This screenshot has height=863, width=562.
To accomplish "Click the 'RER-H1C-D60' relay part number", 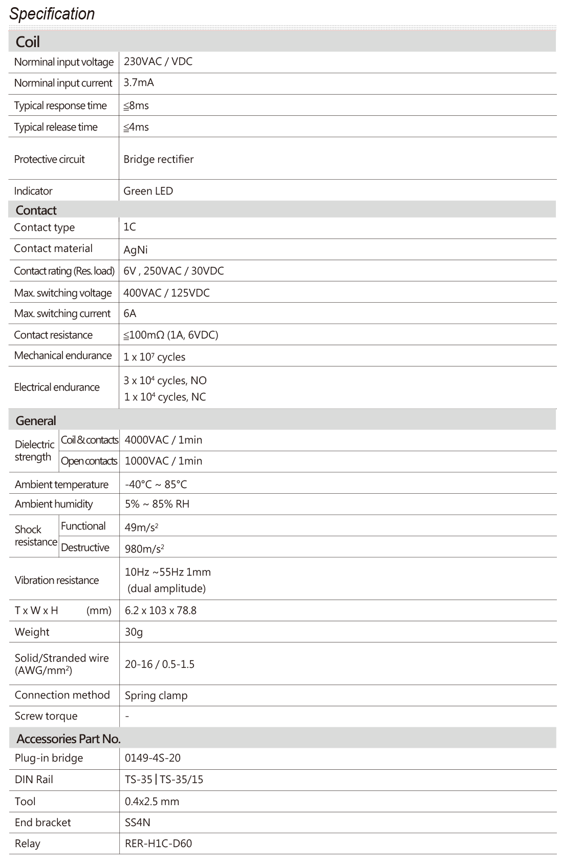I will click(x=158, y=844).
